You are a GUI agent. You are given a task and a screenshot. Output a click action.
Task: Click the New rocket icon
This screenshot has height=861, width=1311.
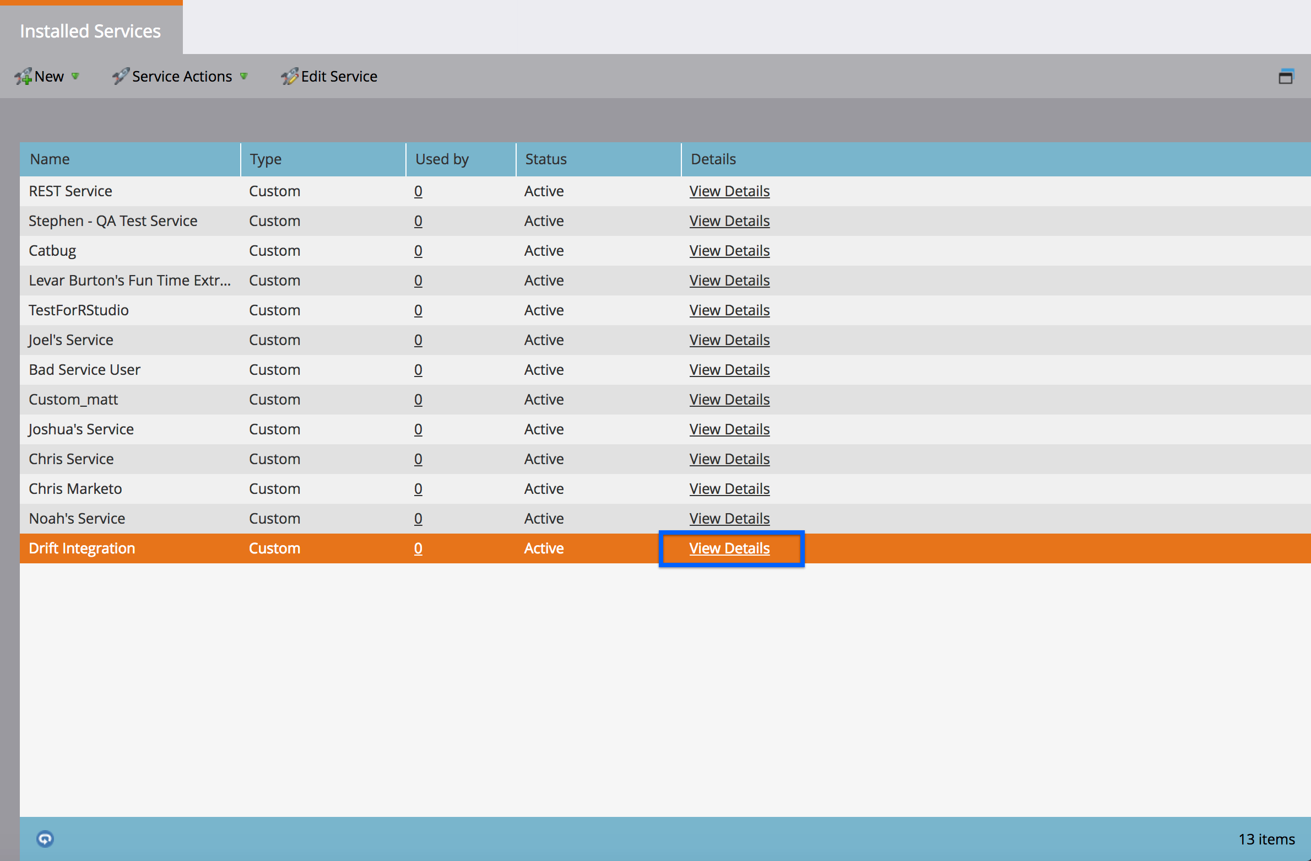23,77
